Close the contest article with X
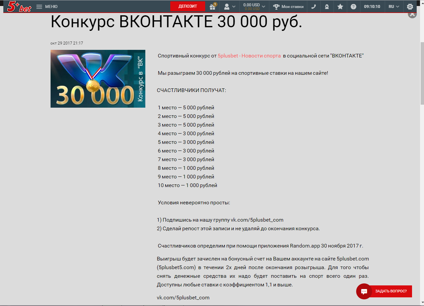This screenshot has width=424, height=306. pos(412,14)
